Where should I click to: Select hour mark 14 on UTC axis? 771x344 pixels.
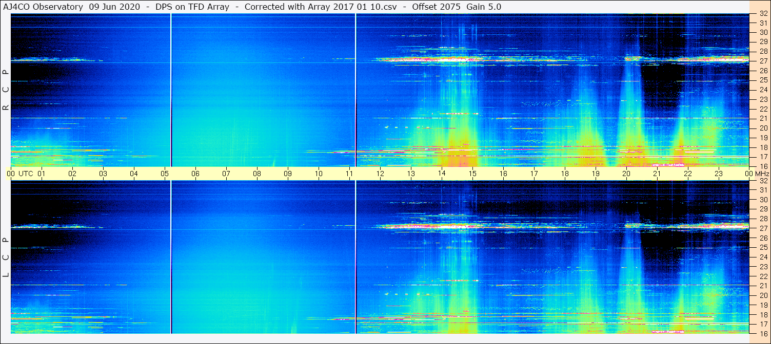442,174
